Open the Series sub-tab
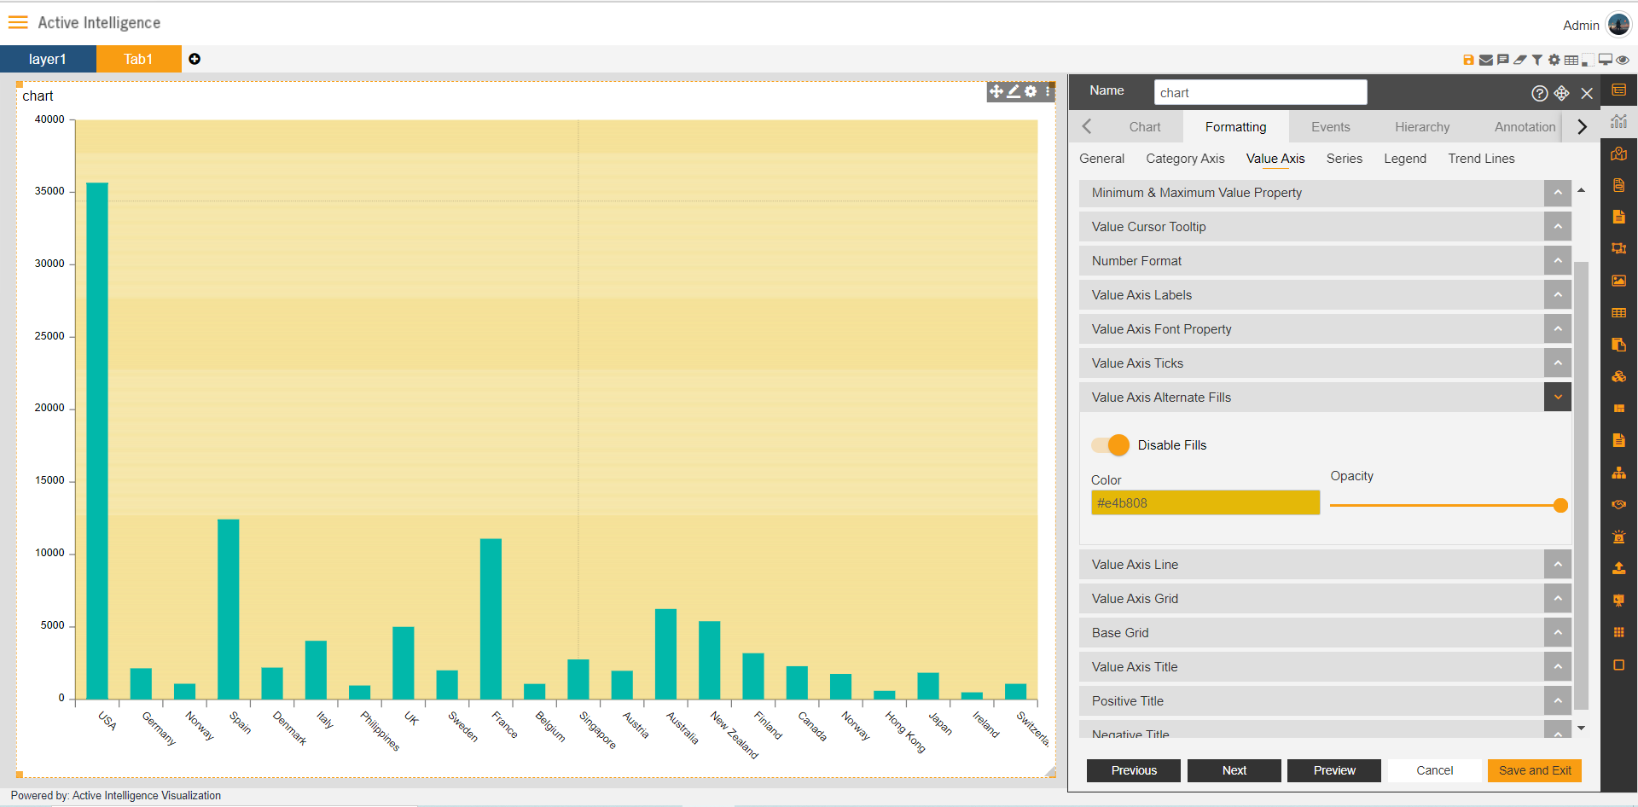Image resolution: width=1638 pixels, height=807 pixels. pyautogui.click(x=1345, y=159)
